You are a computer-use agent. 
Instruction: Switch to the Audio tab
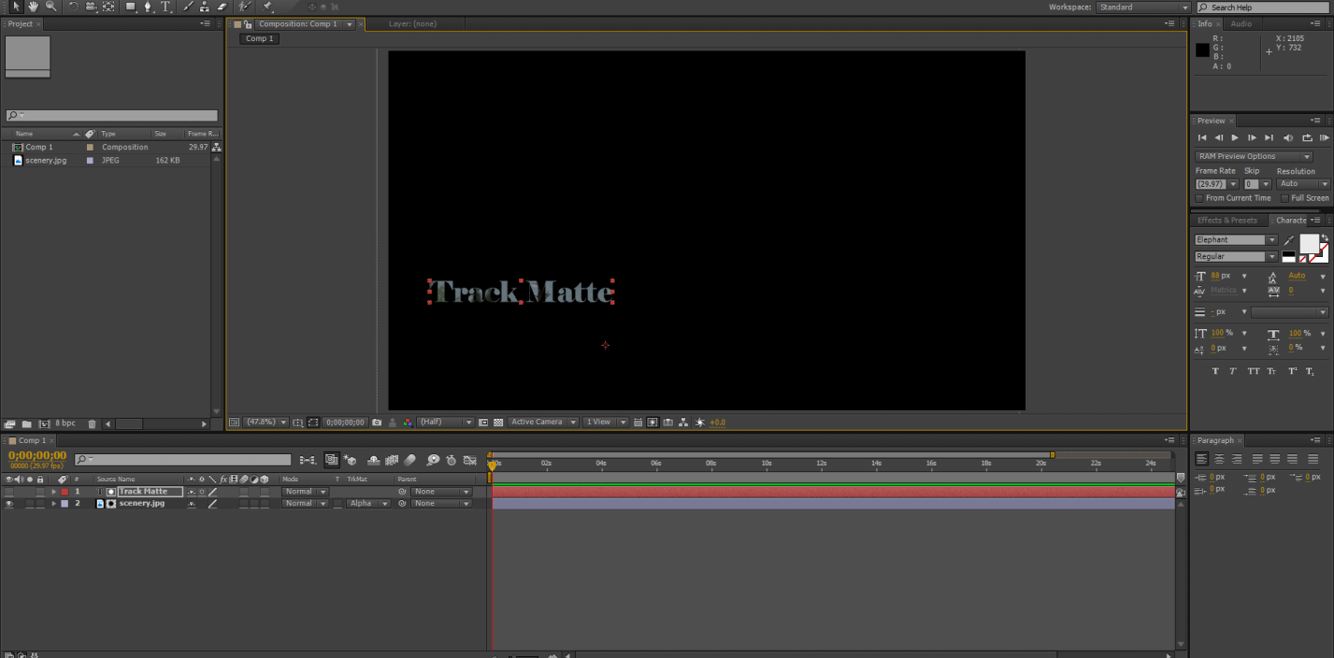coord(1243,23)
